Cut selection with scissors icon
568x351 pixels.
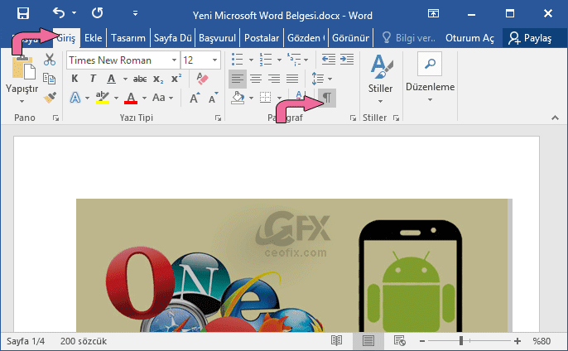click(50, 60)
